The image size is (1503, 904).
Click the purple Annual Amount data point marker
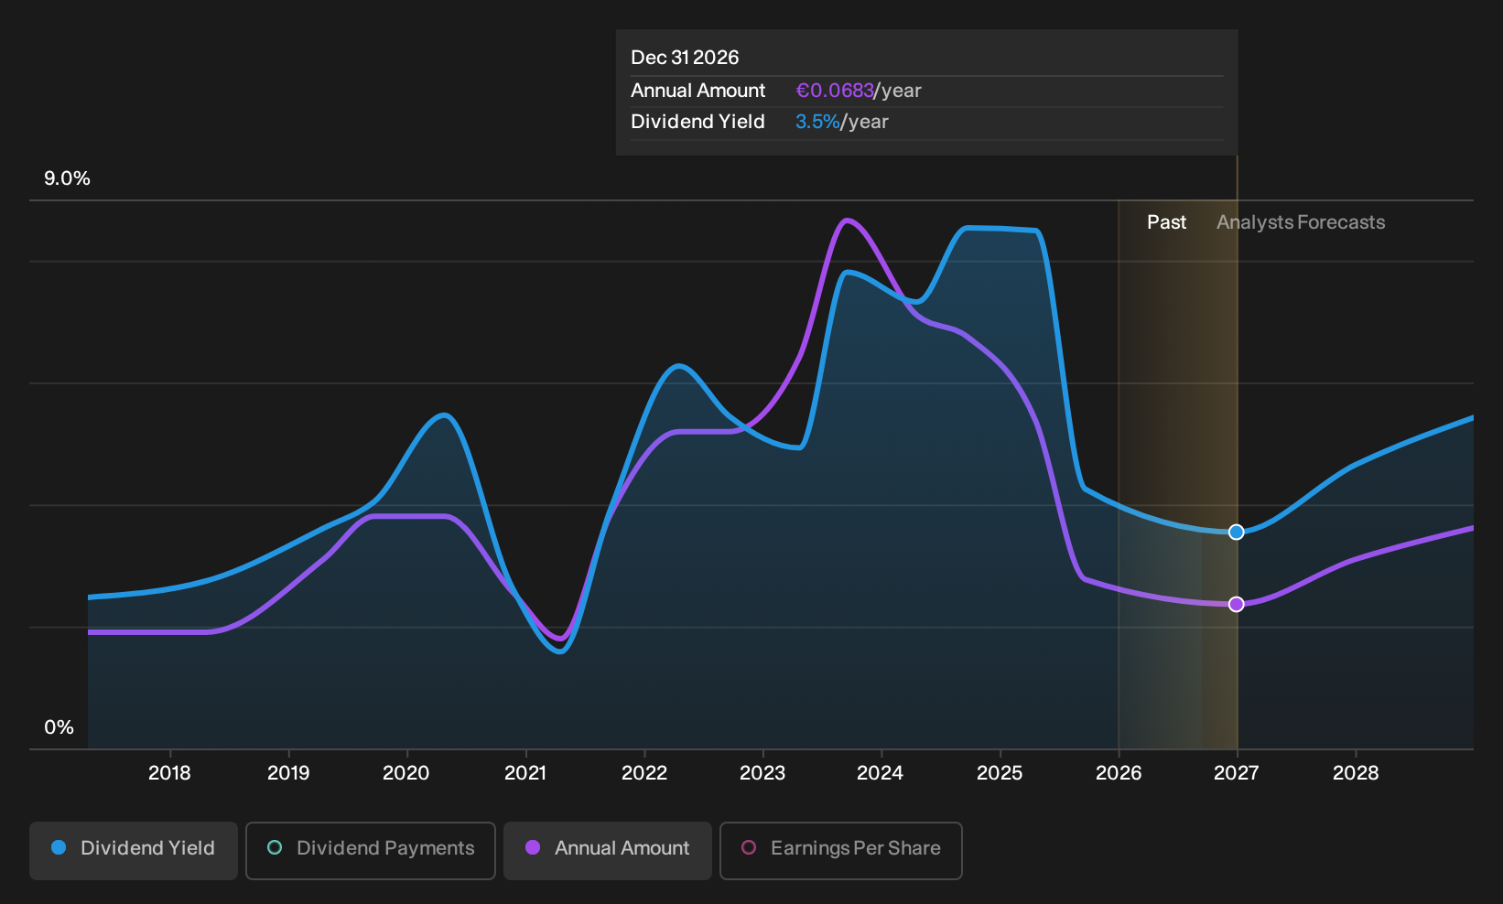(1237, 604)
